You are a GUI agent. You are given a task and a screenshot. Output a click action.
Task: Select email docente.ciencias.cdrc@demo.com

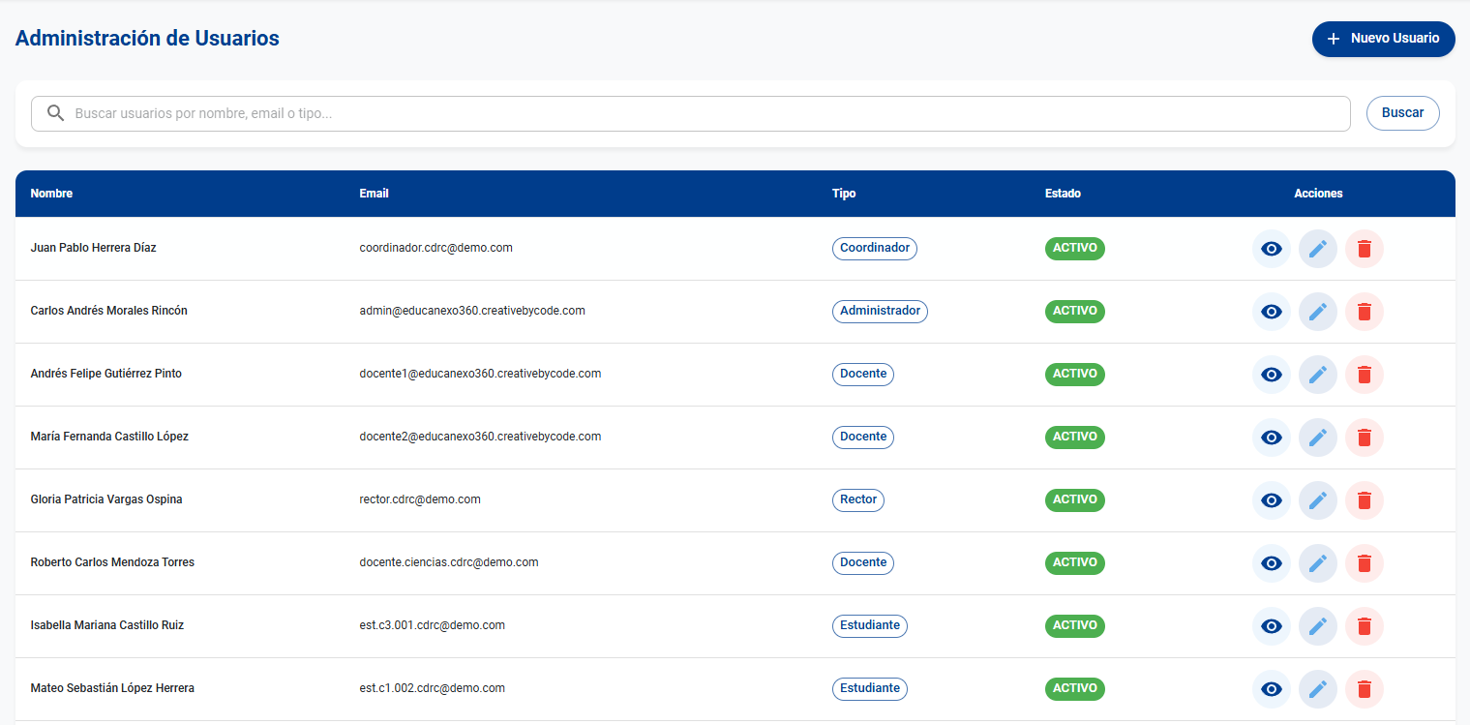click(449, 562)
